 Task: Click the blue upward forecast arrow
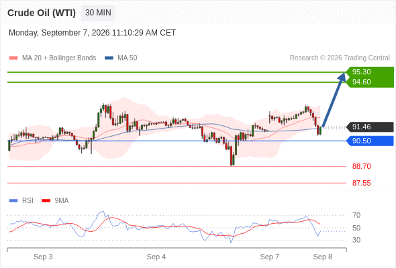334,100
